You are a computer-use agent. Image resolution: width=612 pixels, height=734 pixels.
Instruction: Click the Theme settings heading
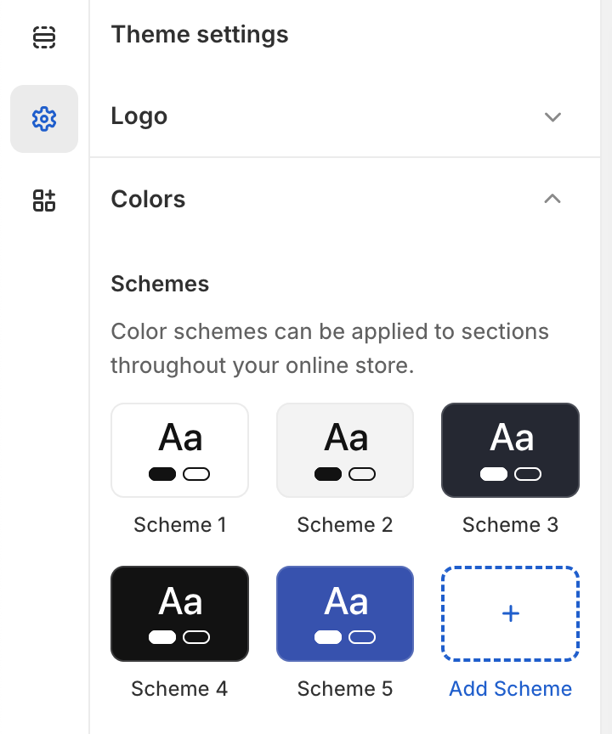pos(199,35)
